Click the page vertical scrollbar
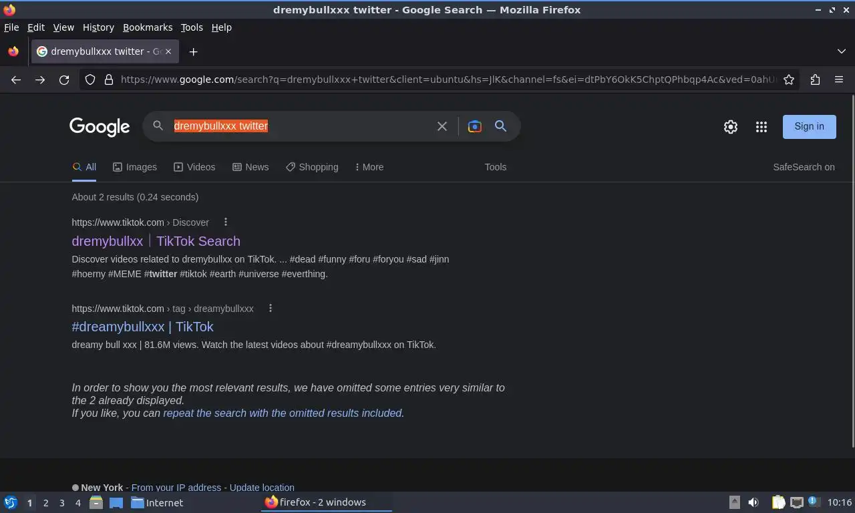Image resolution: width=855 pixels, height=513 pixels. pos(852,271)
